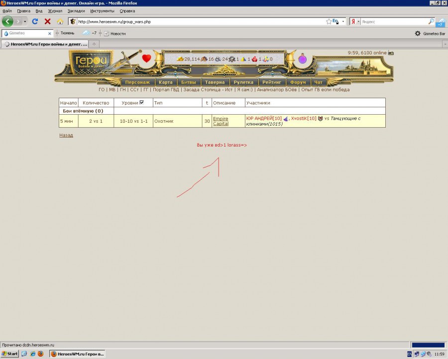Open the Закладки menu

pos(76,11)
